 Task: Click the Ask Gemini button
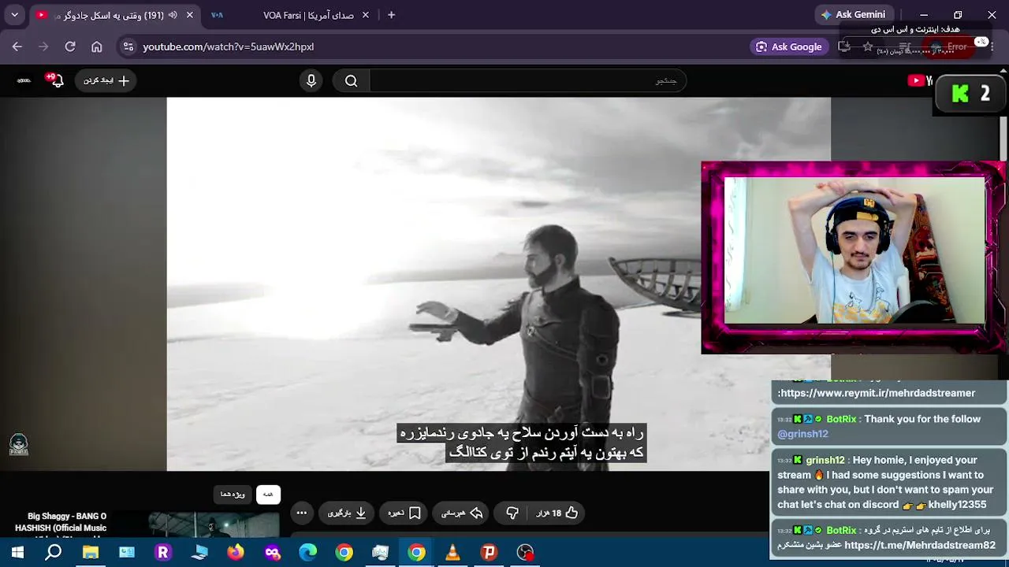click(853, 15)
